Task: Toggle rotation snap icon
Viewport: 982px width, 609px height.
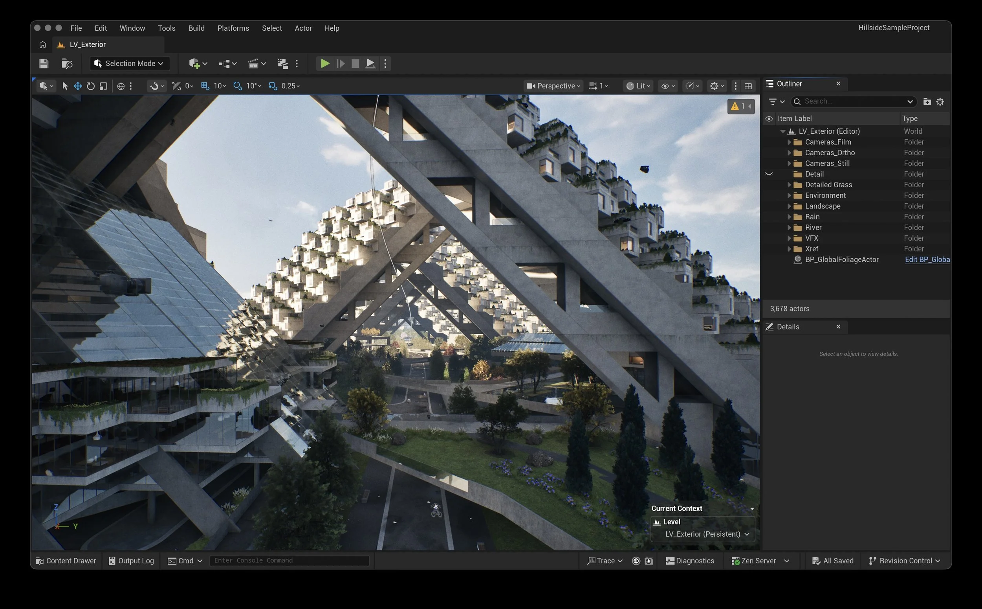Action: pos(237,86)
